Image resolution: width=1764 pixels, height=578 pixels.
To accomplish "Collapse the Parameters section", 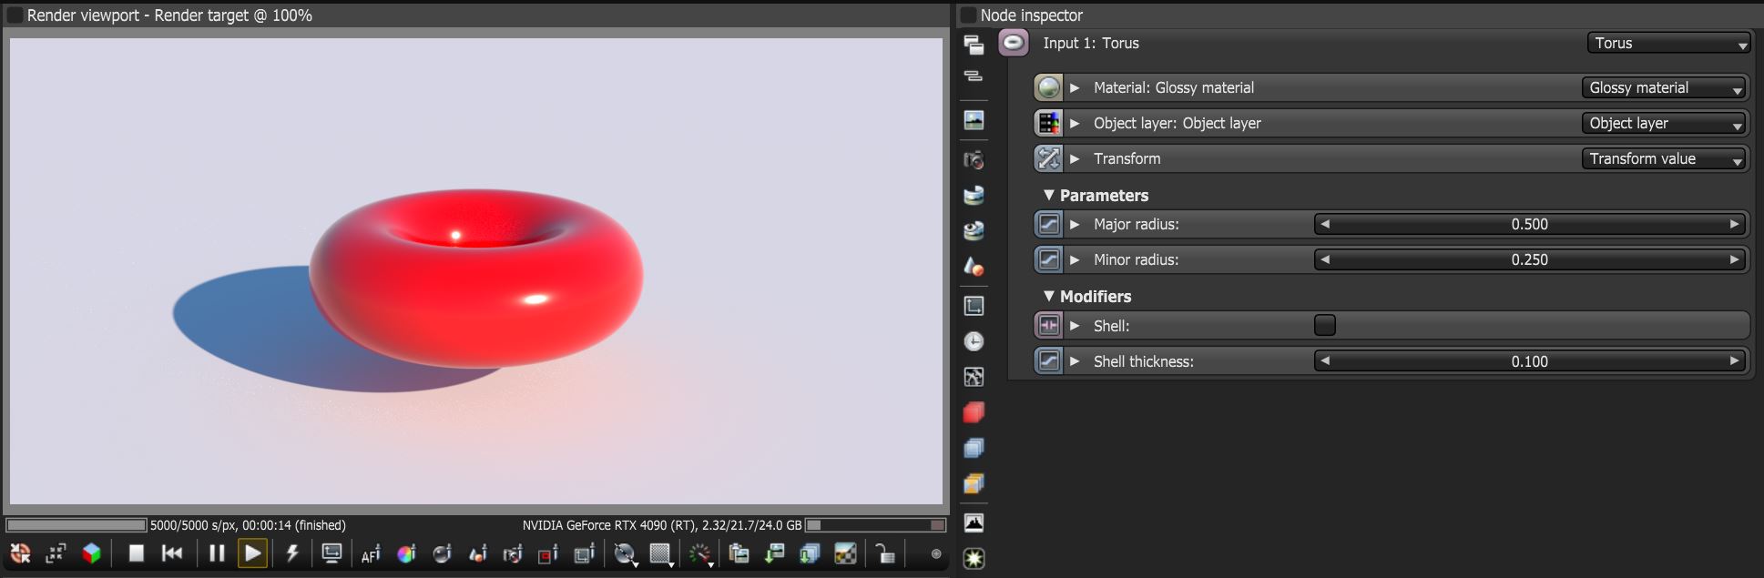I will click(x=1048, y=195).
